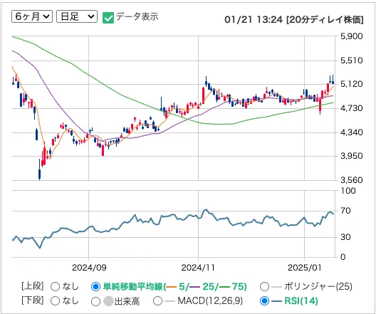Open the 6ヶ月 period dropdown

click(32, 16)
